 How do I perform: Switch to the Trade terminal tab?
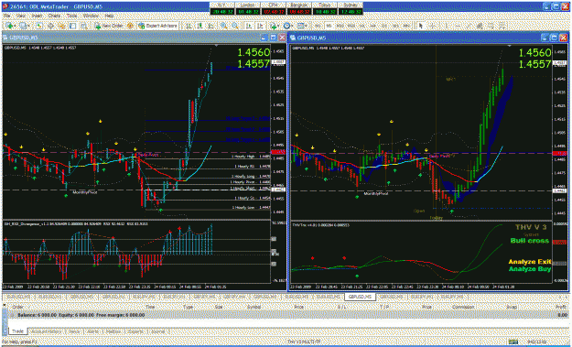[18, 331]
